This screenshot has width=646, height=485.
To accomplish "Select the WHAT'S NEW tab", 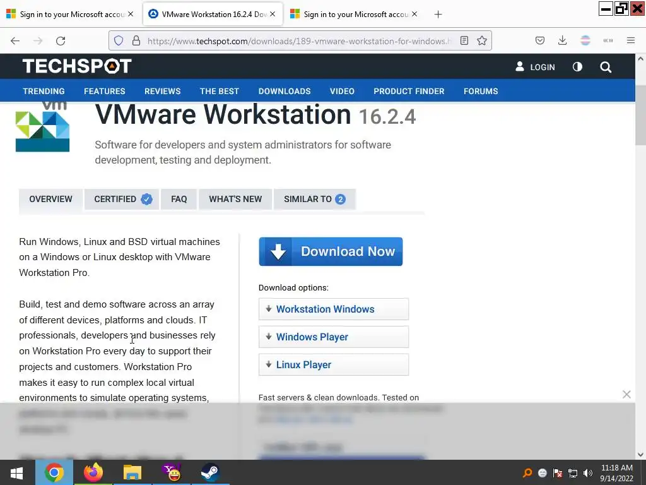I will 235,199.
